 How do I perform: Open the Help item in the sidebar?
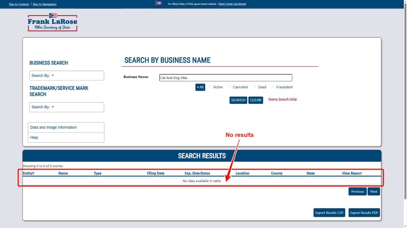pyautogui.click(x=66, y=137)
